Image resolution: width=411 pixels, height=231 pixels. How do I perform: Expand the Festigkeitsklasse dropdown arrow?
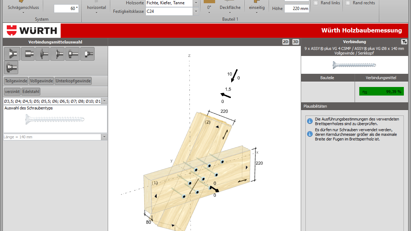click(196, 11)
